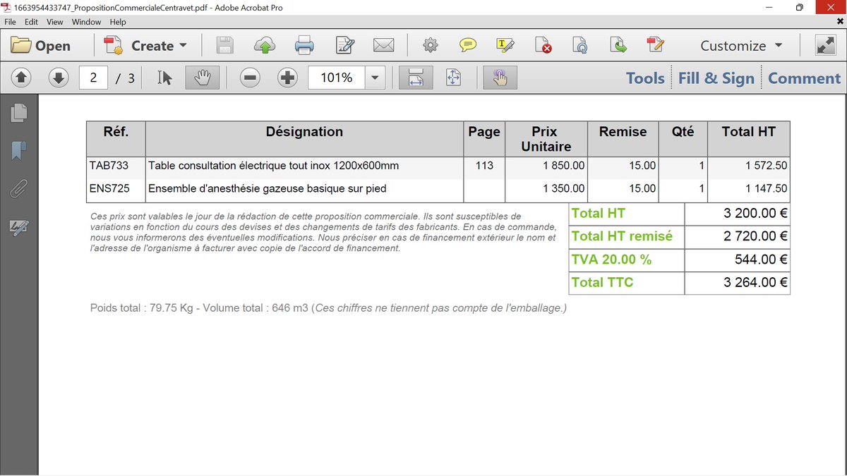Go to previous page arrow
Image resolution: width=847 pixels, height=476 pixels.
(x=21, y=78)
